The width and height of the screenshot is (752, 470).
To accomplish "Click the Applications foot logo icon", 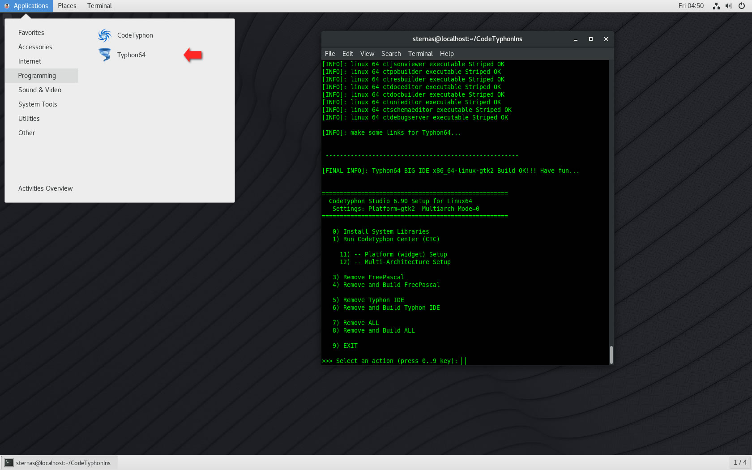I will [7, 6].
